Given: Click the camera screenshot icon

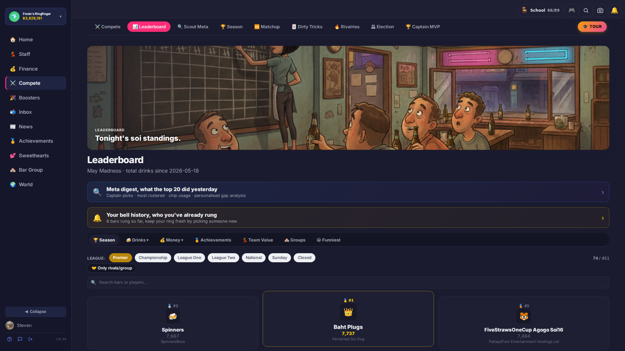Looking at the screenshot, I should tap(600, 10).
